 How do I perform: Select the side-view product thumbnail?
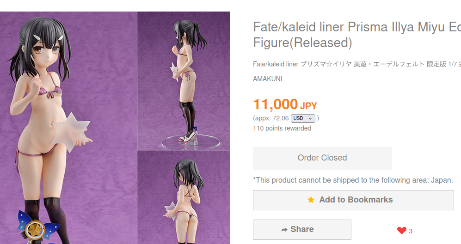(x=184, y=81)
